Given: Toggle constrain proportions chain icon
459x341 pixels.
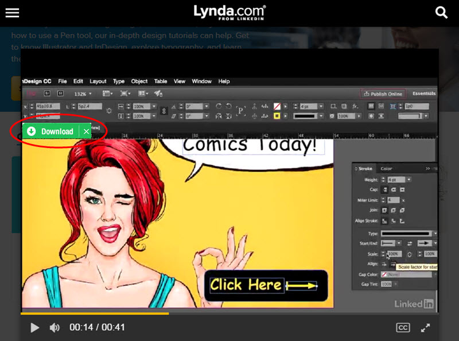Looking at the screenshot, I should click(164, 111).
